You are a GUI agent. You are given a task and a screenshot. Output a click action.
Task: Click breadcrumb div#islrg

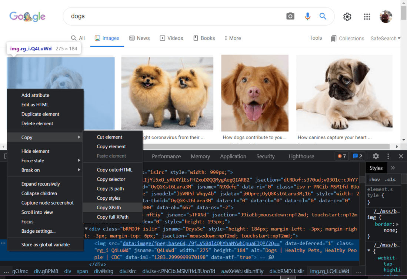[x=104, y=271]
